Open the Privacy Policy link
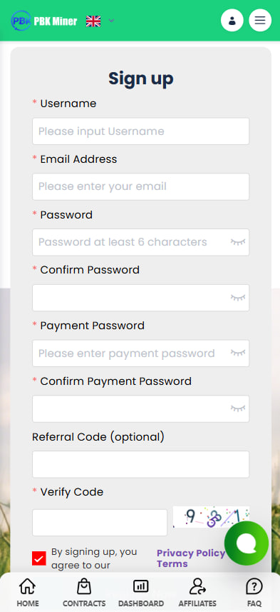The image size is (280, 612). click(x=191, y=553)
